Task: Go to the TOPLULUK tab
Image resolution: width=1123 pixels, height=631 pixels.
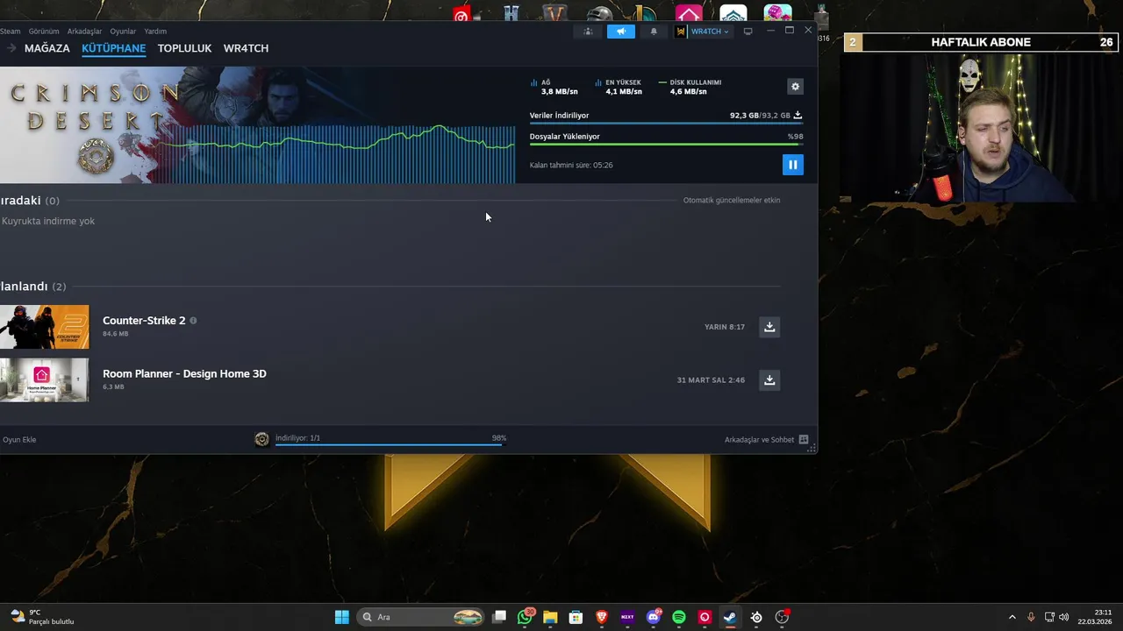Action: click(x=184, y=48)
